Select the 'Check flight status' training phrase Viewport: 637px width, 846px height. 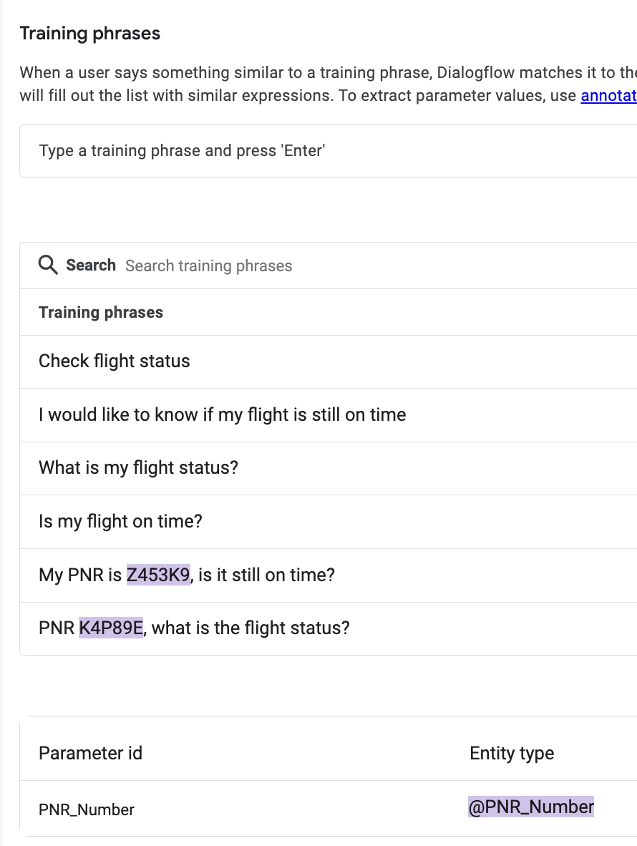(115, 361)
